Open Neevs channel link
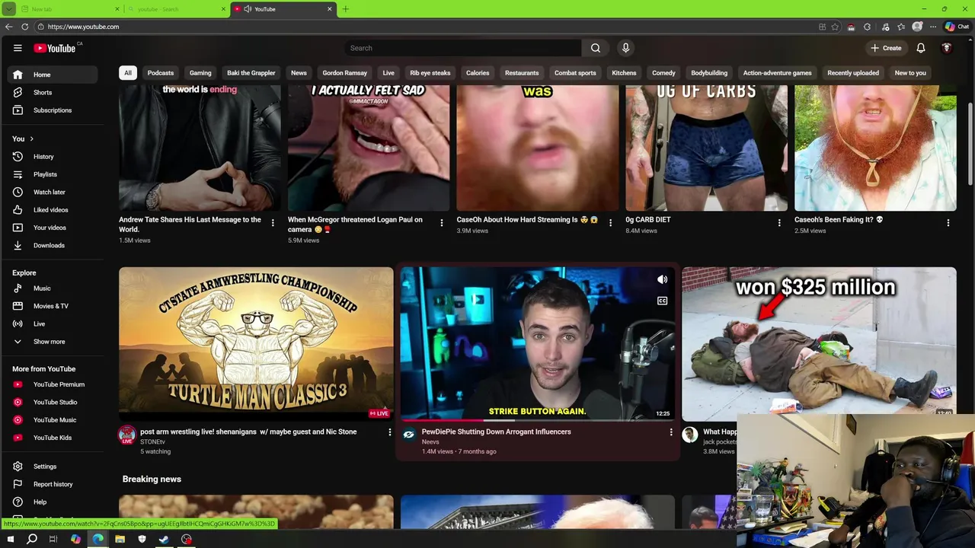Viewport: 975px width, 548px height. 430,441
